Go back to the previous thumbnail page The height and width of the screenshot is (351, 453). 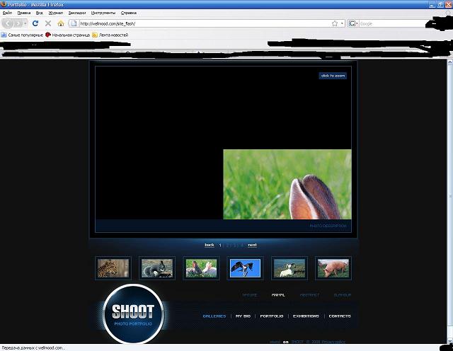tap(210, 245)
